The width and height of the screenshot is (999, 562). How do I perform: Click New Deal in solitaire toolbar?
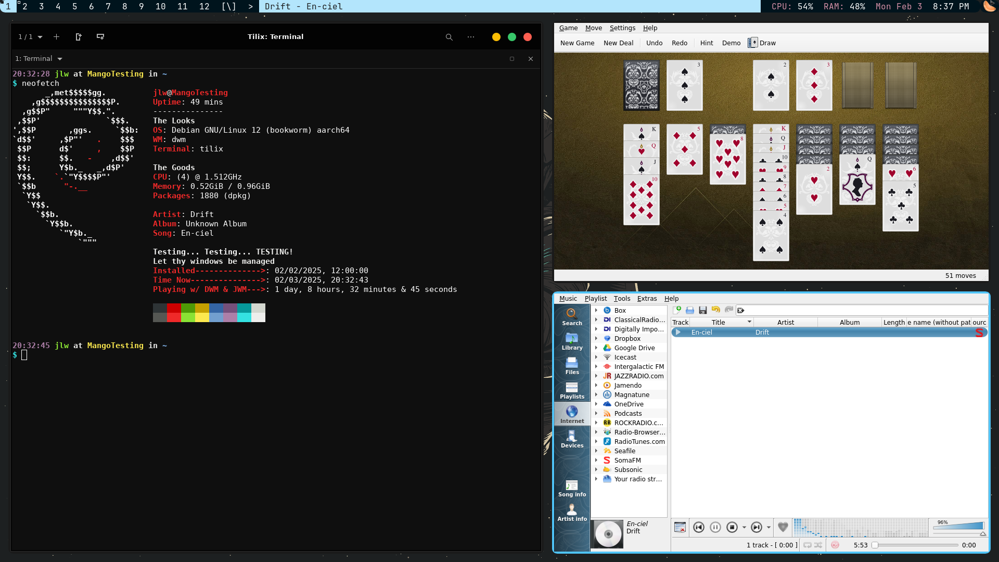tap(618, 43)
